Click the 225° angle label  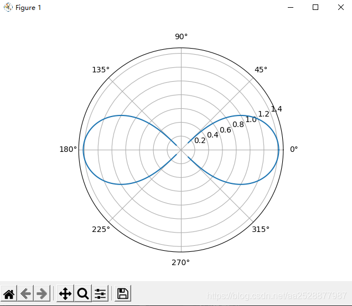point(101,229)
